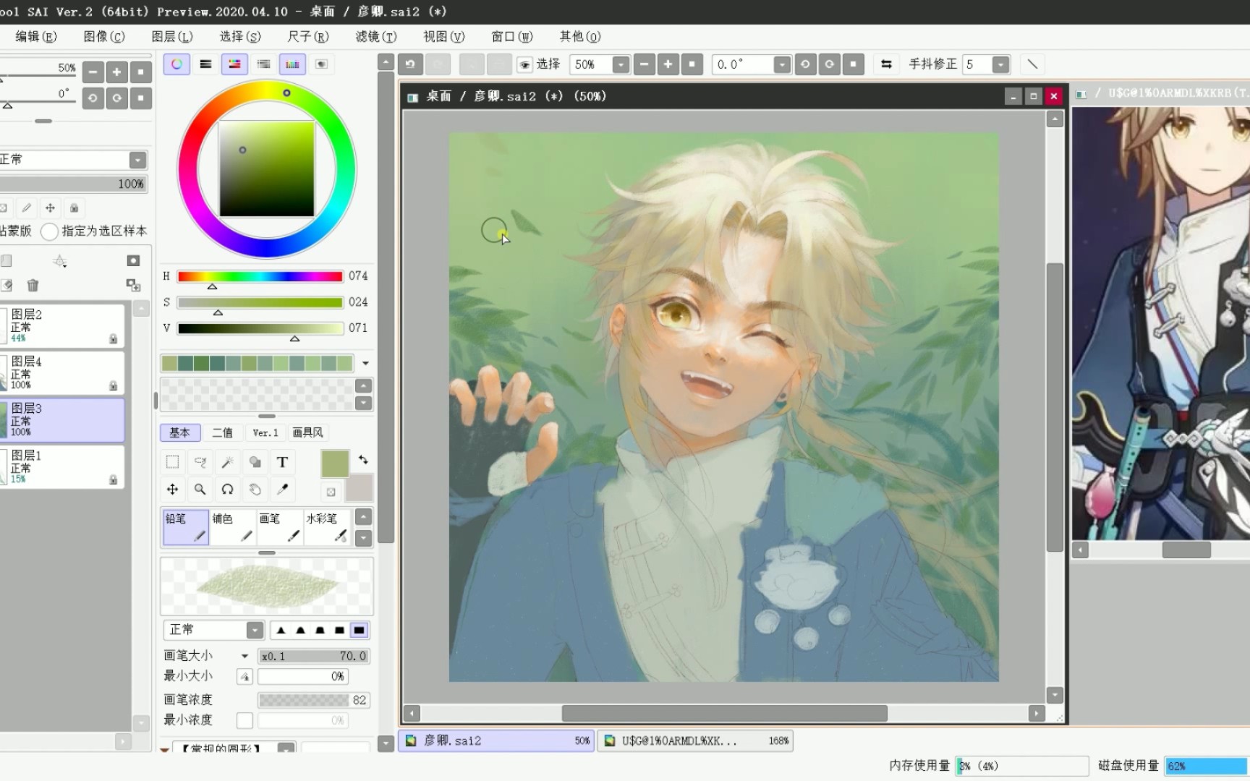Screen dimensions: 1250x781
Task: Switch to 彦卿.sai2 document tab
Action: [x=496, y=741]
